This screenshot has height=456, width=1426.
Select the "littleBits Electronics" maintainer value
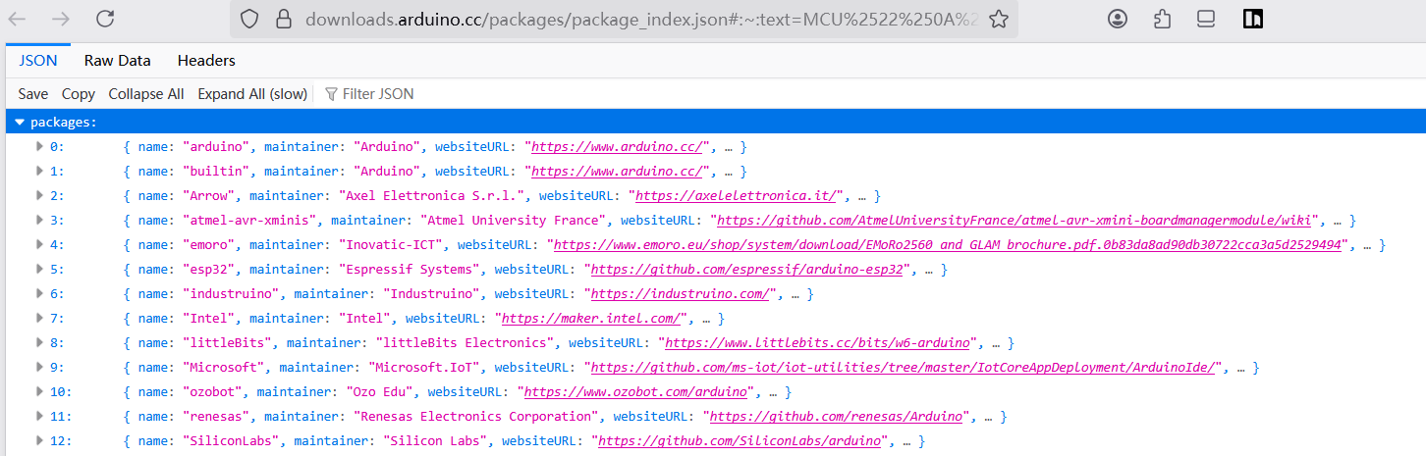[465, 343]
